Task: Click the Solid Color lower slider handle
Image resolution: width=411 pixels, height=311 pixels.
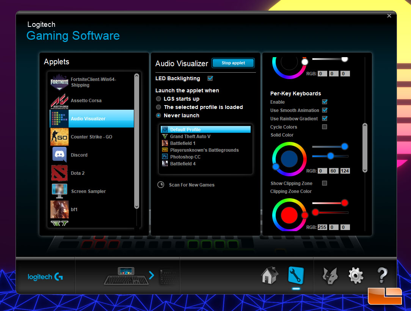Action: [331, 156]
